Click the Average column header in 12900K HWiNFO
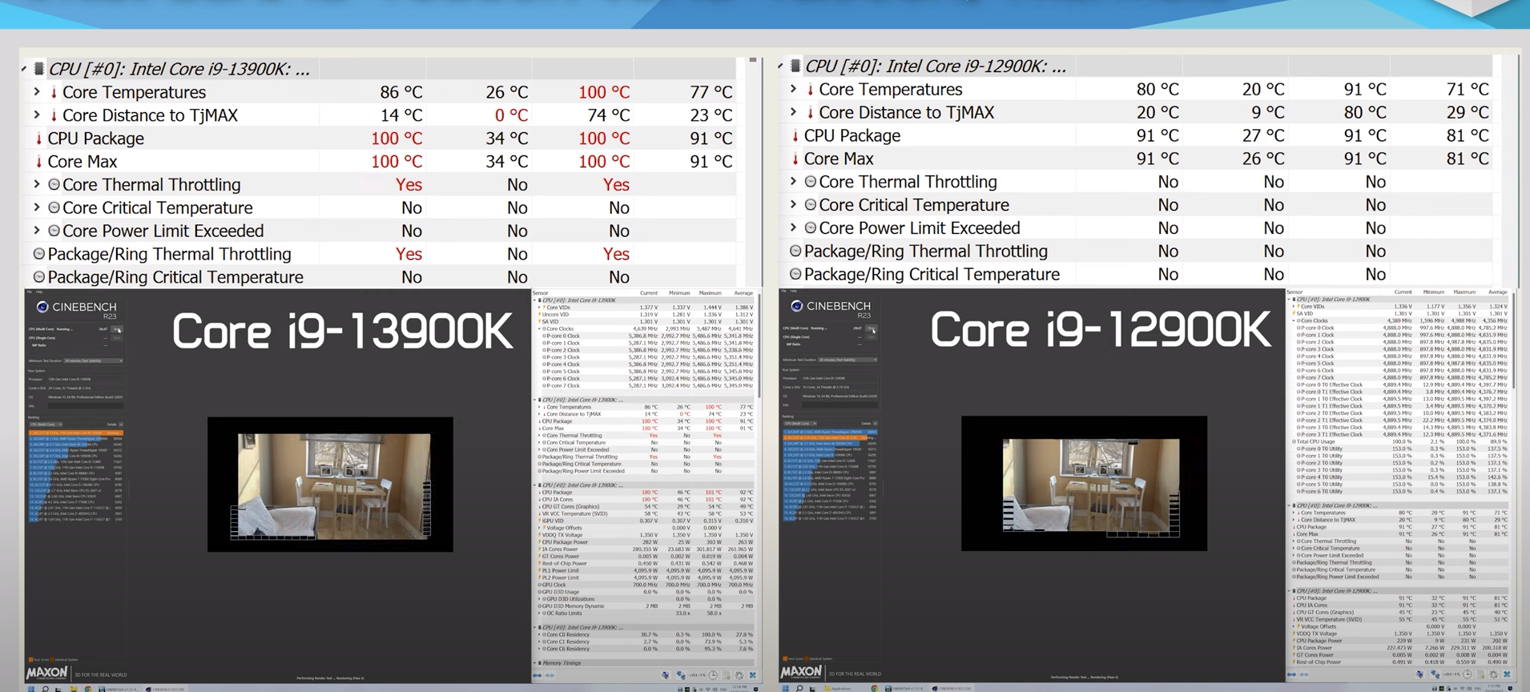 click(x=1497, y=292)
